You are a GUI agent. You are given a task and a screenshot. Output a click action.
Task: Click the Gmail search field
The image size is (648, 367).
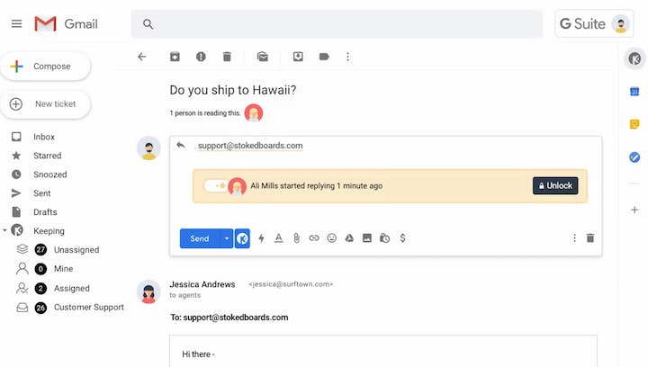coord(337,24)
